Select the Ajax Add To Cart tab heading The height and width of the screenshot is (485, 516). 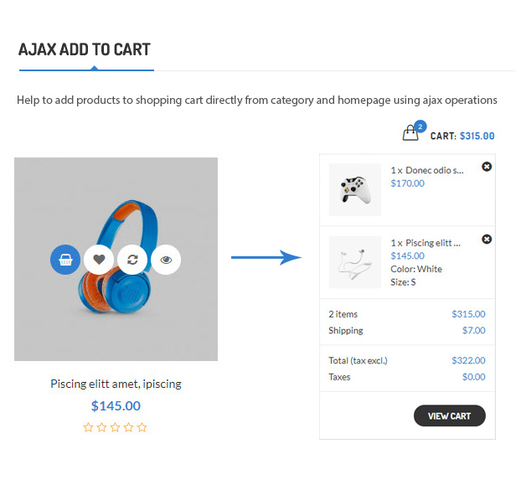[85, 49]
